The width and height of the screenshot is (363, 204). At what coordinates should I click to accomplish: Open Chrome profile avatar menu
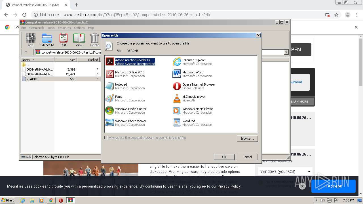[x=347, y=15]
